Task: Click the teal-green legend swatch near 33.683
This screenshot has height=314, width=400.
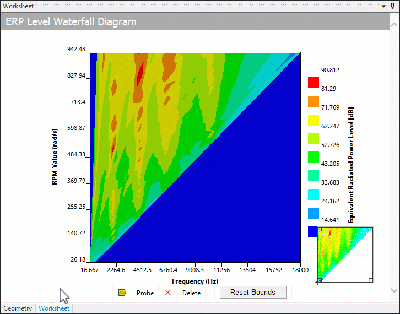Action: point(313,176)
